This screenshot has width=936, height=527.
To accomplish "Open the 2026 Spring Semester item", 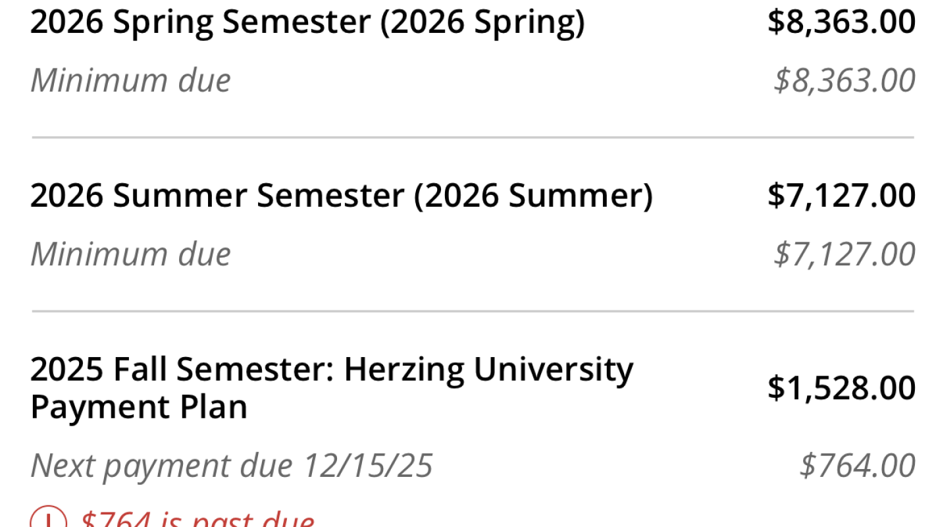I will [x=307, y=23].
